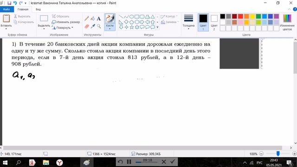This screenshot has height=167, width=297.
Task: Pick the yellow color swatch
Action: click(x=252, y=16)
